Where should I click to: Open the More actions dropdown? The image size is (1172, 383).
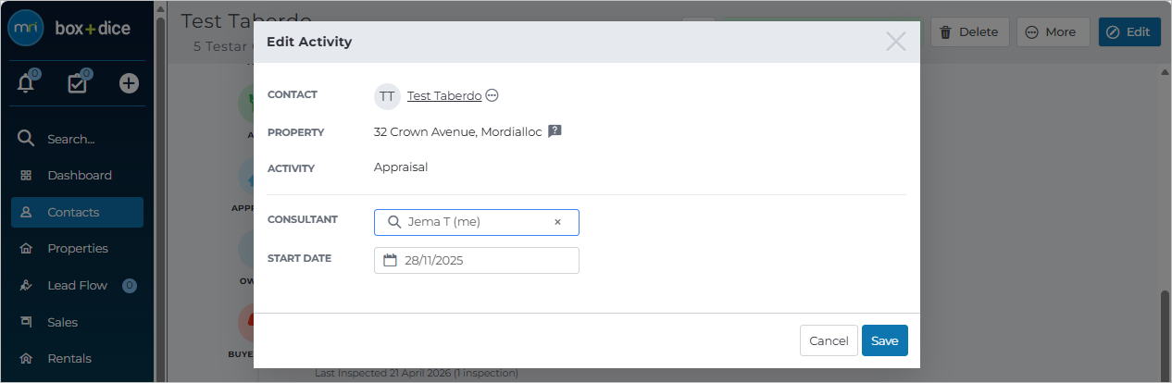coord(1054,31)
